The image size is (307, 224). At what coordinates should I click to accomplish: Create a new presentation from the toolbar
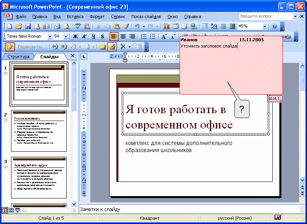[9, 26]
